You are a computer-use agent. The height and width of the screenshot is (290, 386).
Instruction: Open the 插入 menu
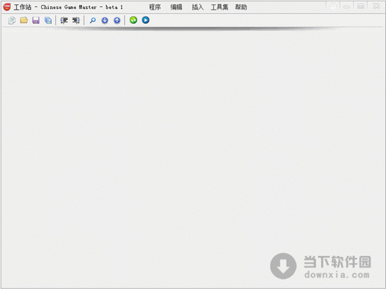click(x=198, y=7)
